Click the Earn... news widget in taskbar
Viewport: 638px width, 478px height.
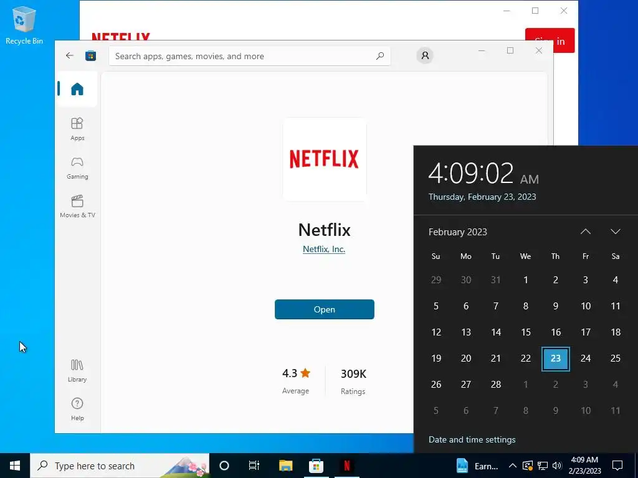(x=477, y=466)
